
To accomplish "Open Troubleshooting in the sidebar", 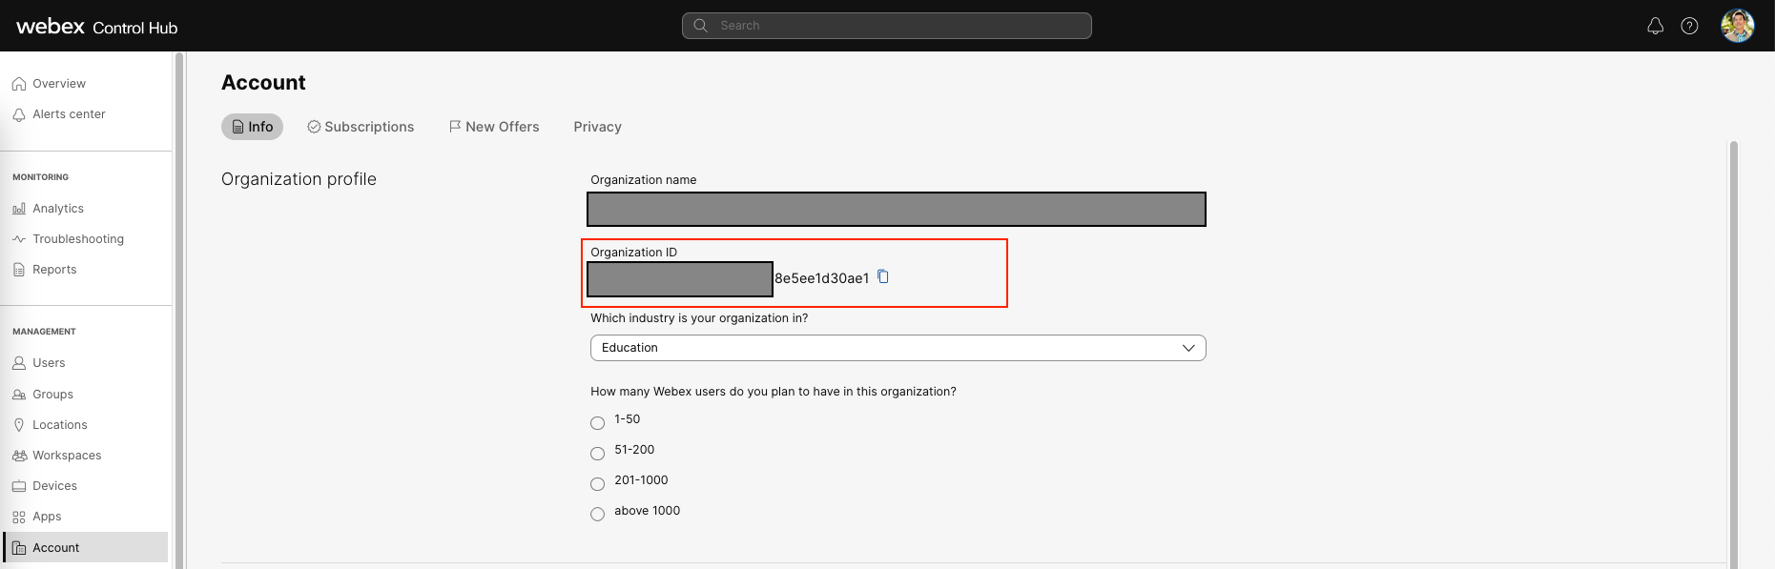I will click(x=77, y=239).
